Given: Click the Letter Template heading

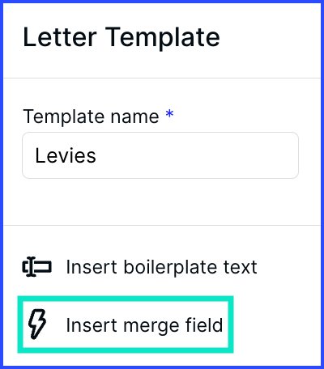Looking at the screenshot, I should [122, 37].
